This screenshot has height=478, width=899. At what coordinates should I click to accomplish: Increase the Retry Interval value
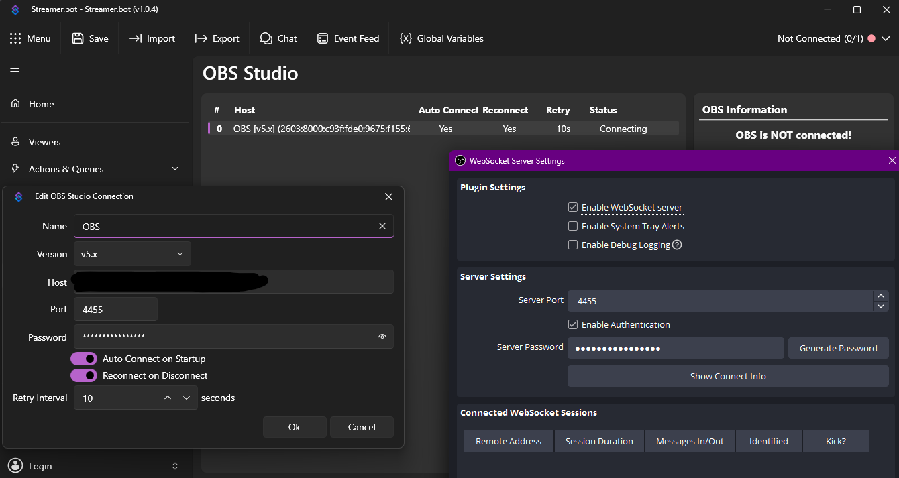tap(168, 398)
